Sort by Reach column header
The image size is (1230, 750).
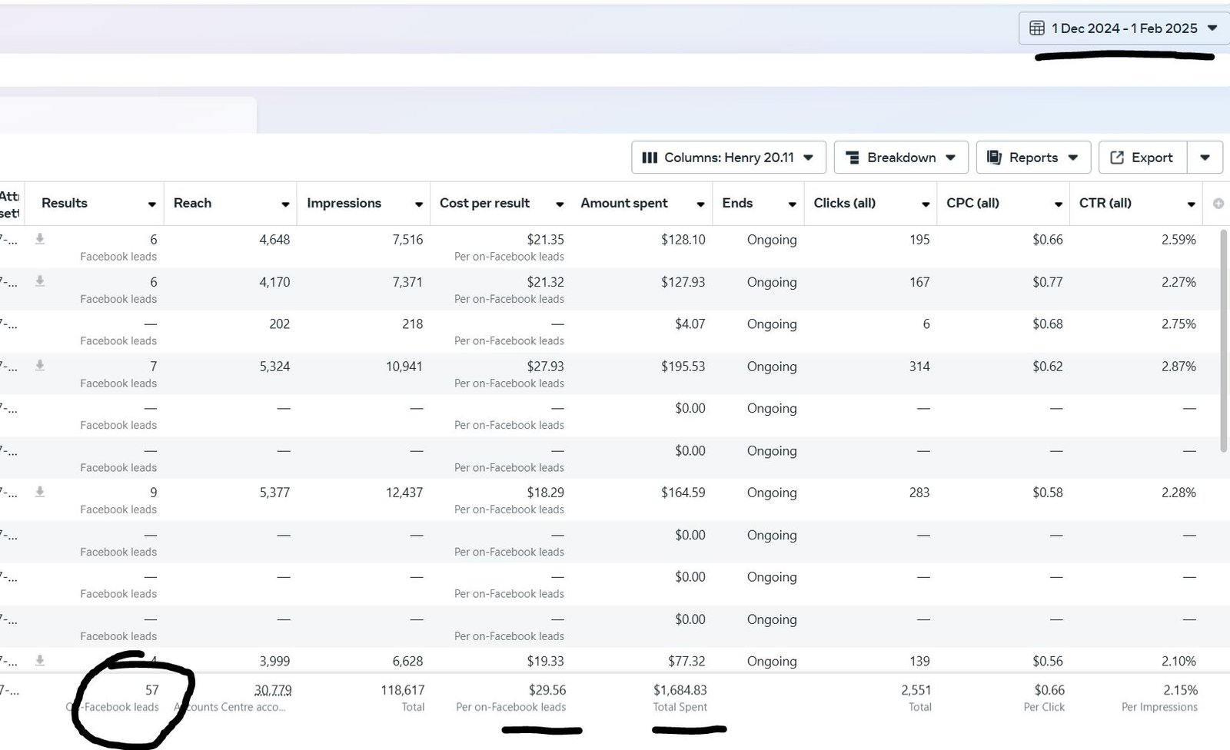pyautogui.click(x=192, y=204)
